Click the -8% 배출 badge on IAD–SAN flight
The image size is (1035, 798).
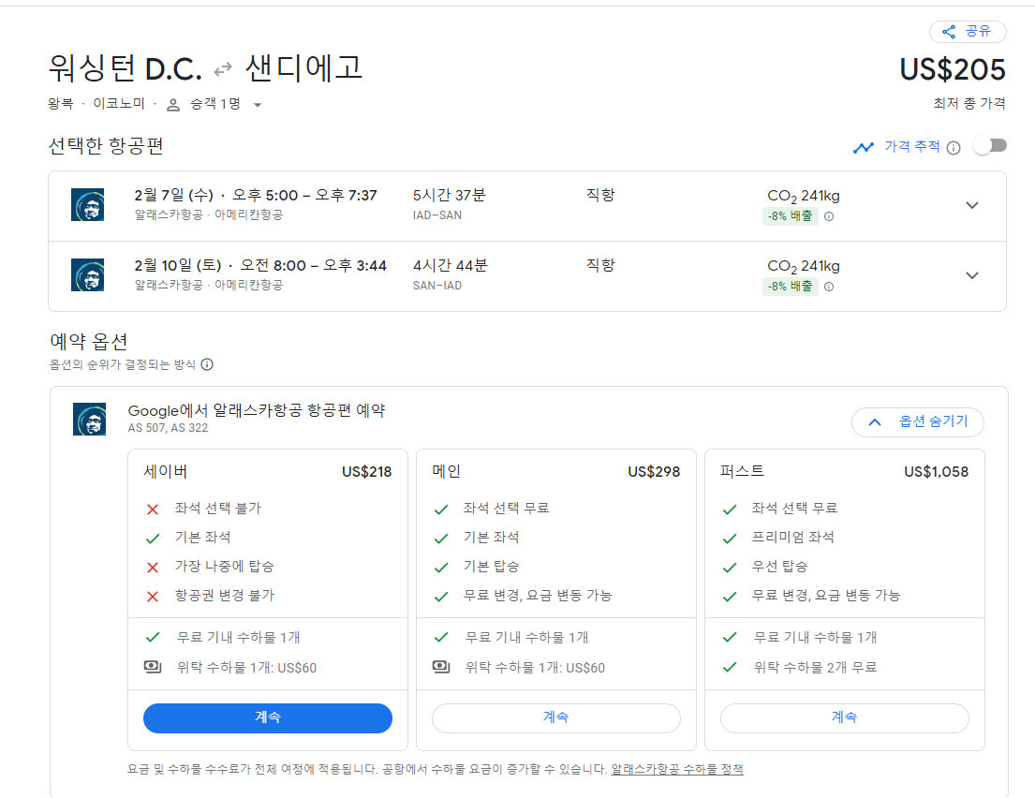click(791, 215)
